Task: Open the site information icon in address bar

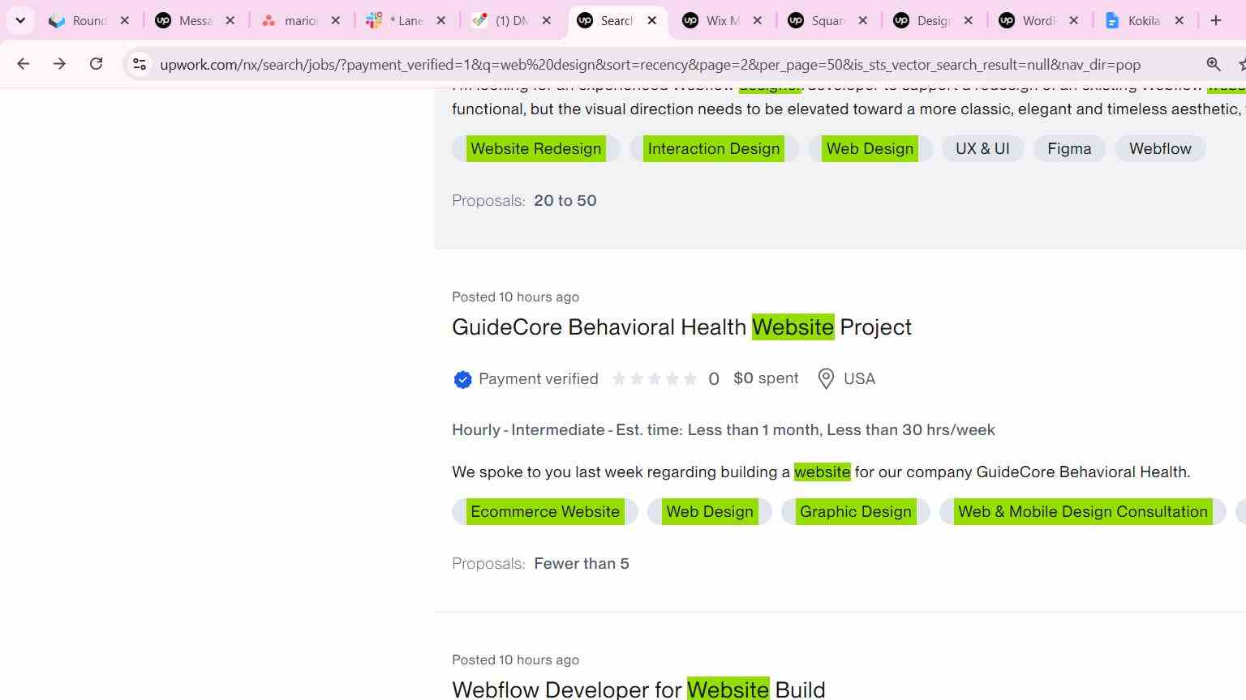Action: 140,64
